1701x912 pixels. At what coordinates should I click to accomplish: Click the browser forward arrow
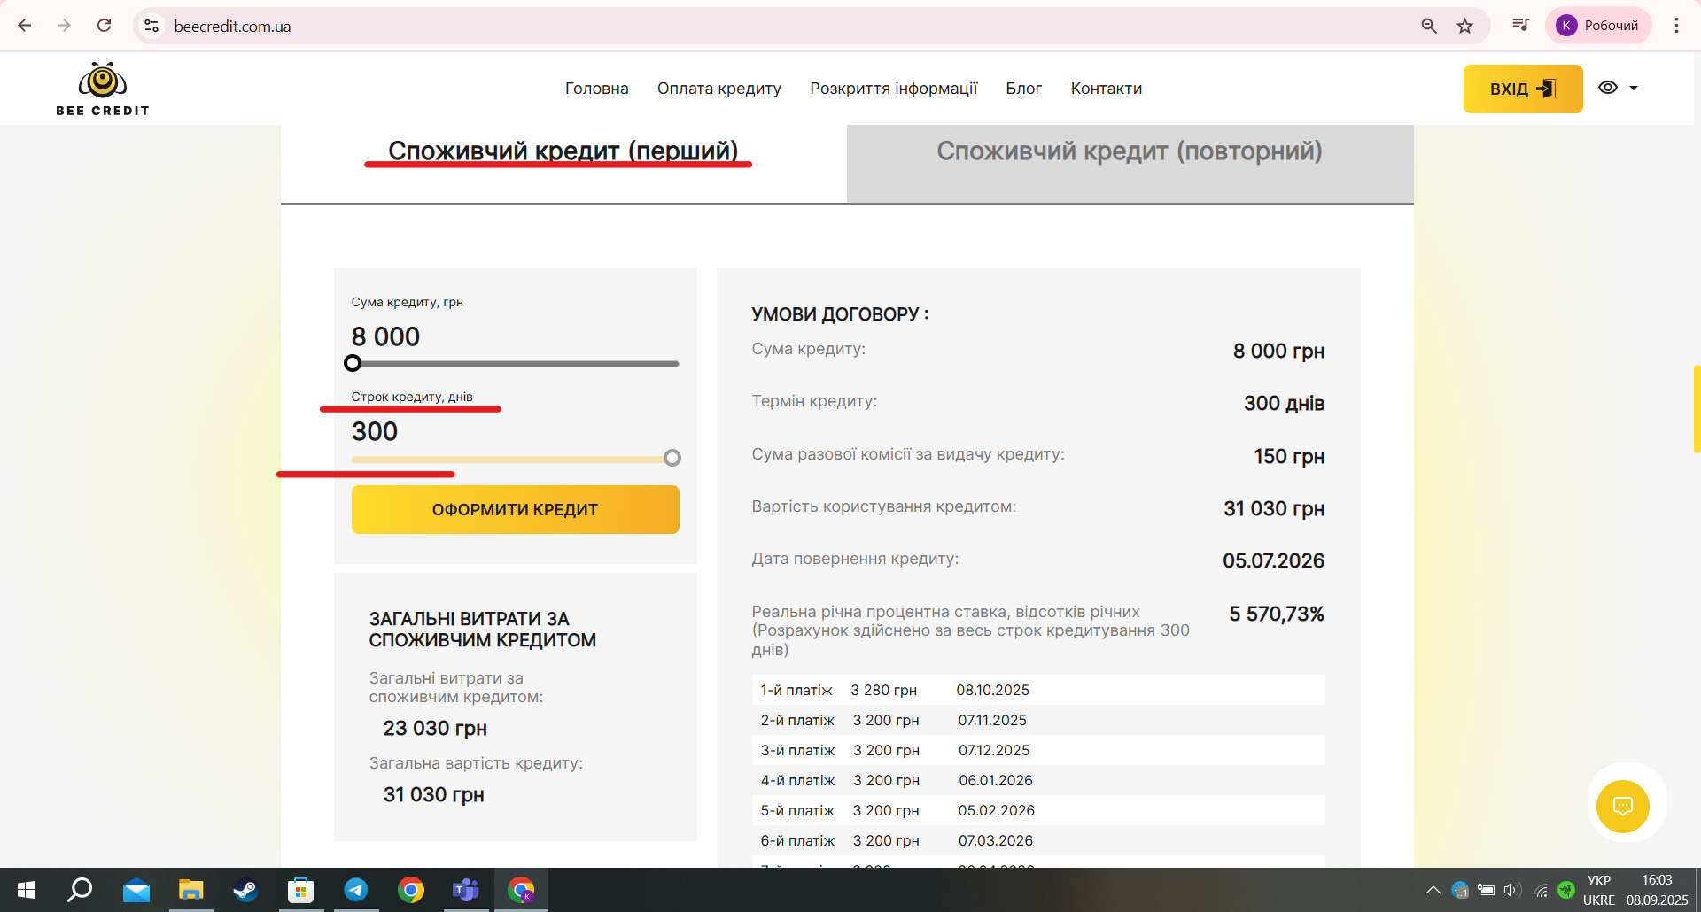tap(64, 26)
